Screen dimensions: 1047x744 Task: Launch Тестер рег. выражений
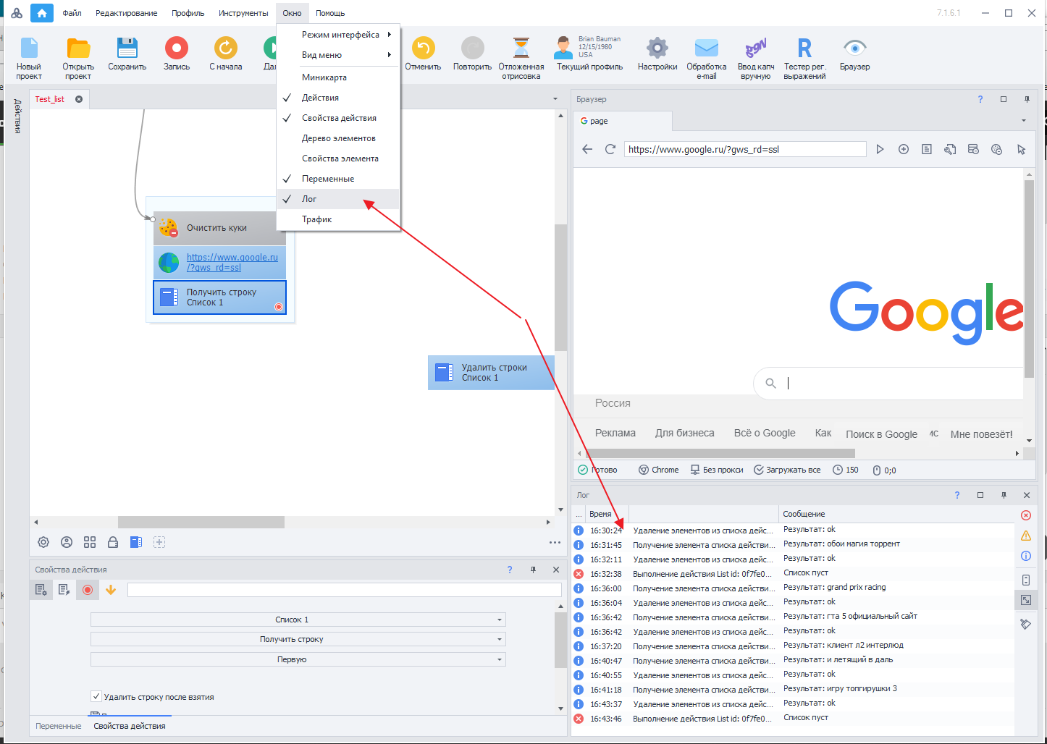pyautogui.click(x=804, y=58)
